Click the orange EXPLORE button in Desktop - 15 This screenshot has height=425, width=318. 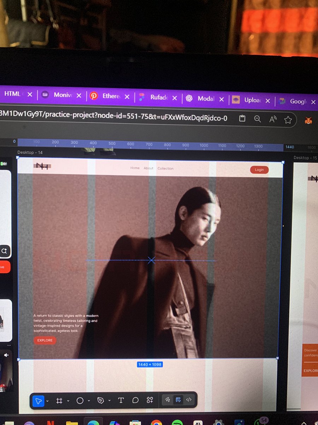coord(310,371)
